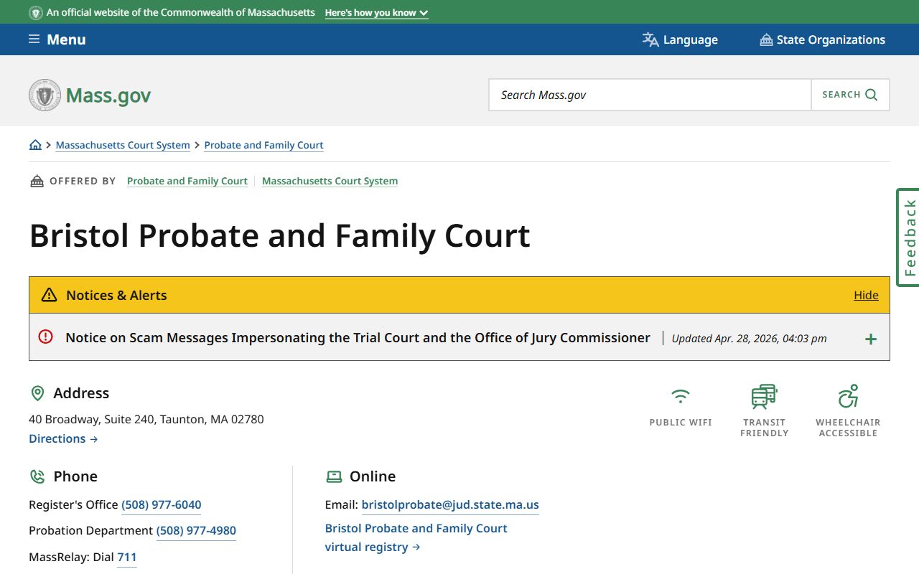Open the hamburger Menu button
The height and width of the screenshot is (574, 919).
coord(57,39)
